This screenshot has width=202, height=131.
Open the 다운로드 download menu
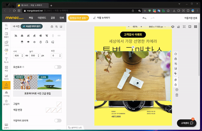pos(42,18)
